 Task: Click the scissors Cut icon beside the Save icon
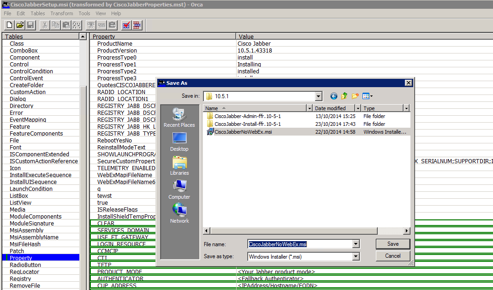coord(45,25)
